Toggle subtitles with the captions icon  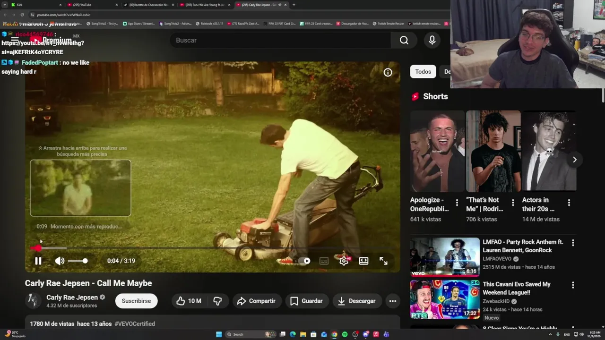tap(324, 261)
